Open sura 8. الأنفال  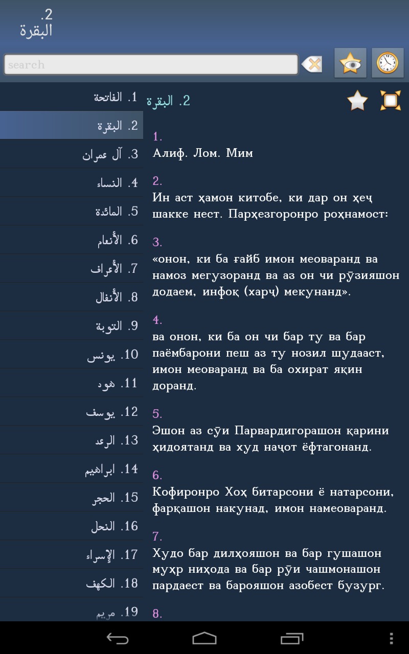[72, 297]
